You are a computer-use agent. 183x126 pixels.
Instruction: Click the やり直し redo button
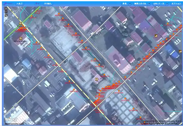tap(48, 3)
